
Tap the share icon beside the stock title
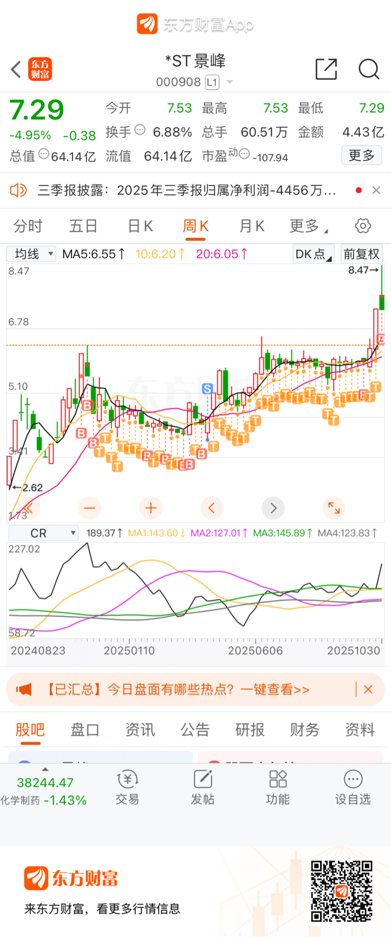pos(326,69)
